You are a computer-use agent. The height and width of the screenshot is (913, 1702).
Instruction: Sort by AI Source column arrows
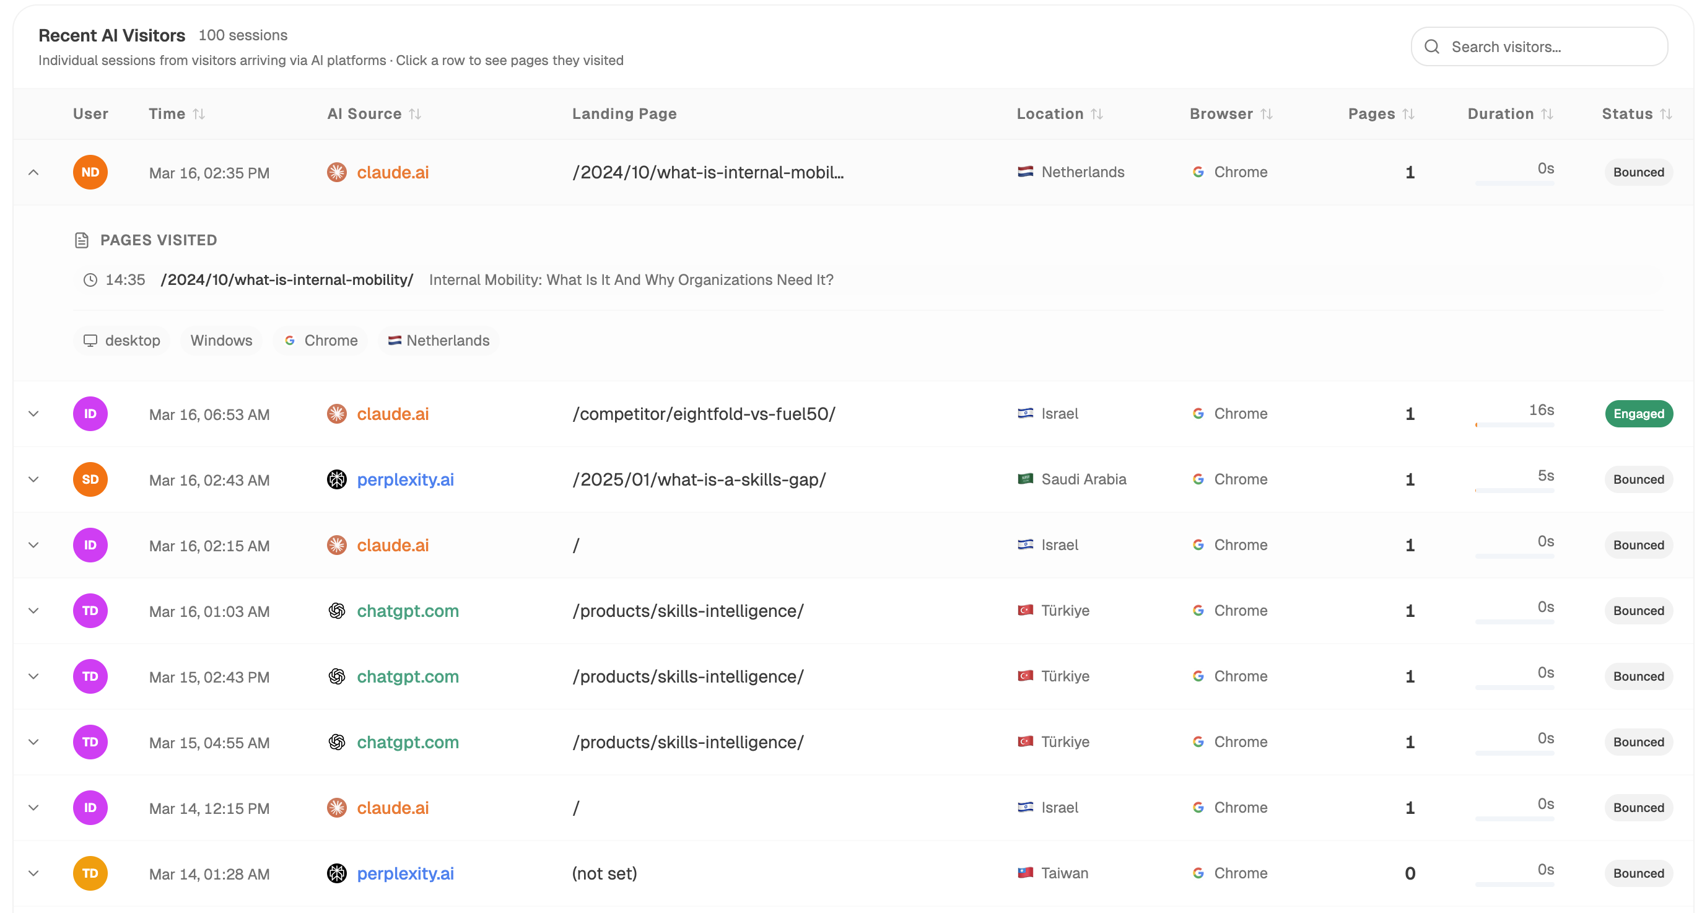pos(415,115)
